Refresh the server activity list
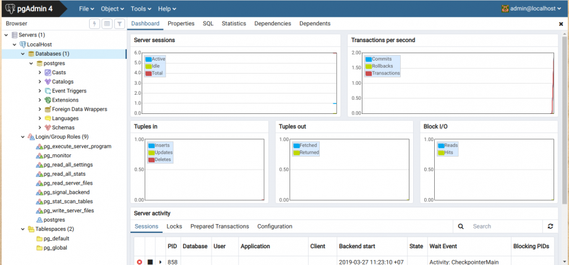The width and height of the screenshot is (569, 265). click(x=550, y=227)
